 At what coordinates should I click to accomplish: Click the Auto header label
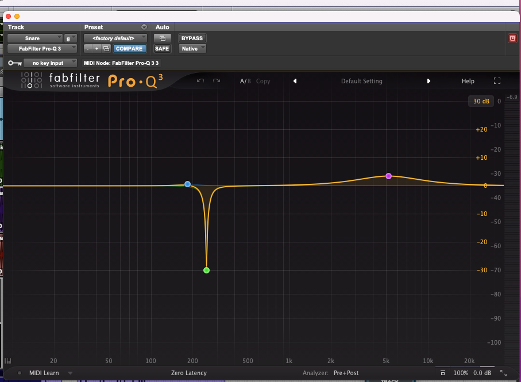(162, 27)
